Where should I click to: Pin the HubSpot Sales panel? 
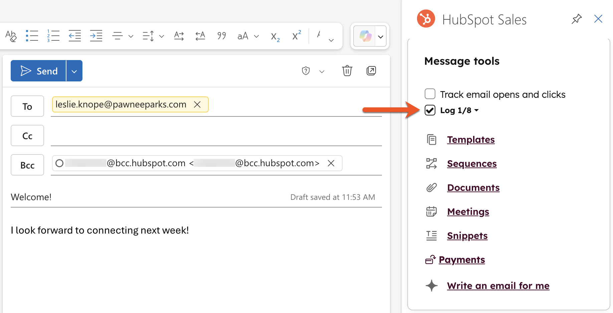[x=576, y=19]
